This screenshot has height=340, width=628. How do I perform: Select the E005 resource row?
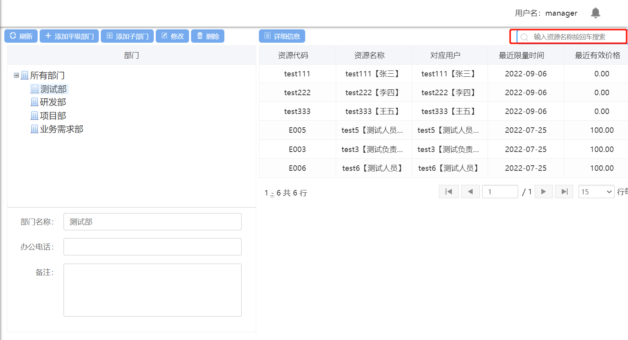[297, 130]
